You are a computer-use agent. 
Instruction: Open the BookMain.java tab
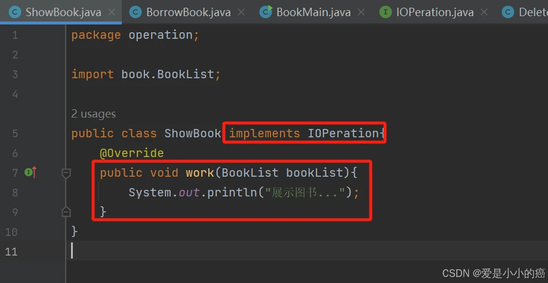[x=313, y=12]
